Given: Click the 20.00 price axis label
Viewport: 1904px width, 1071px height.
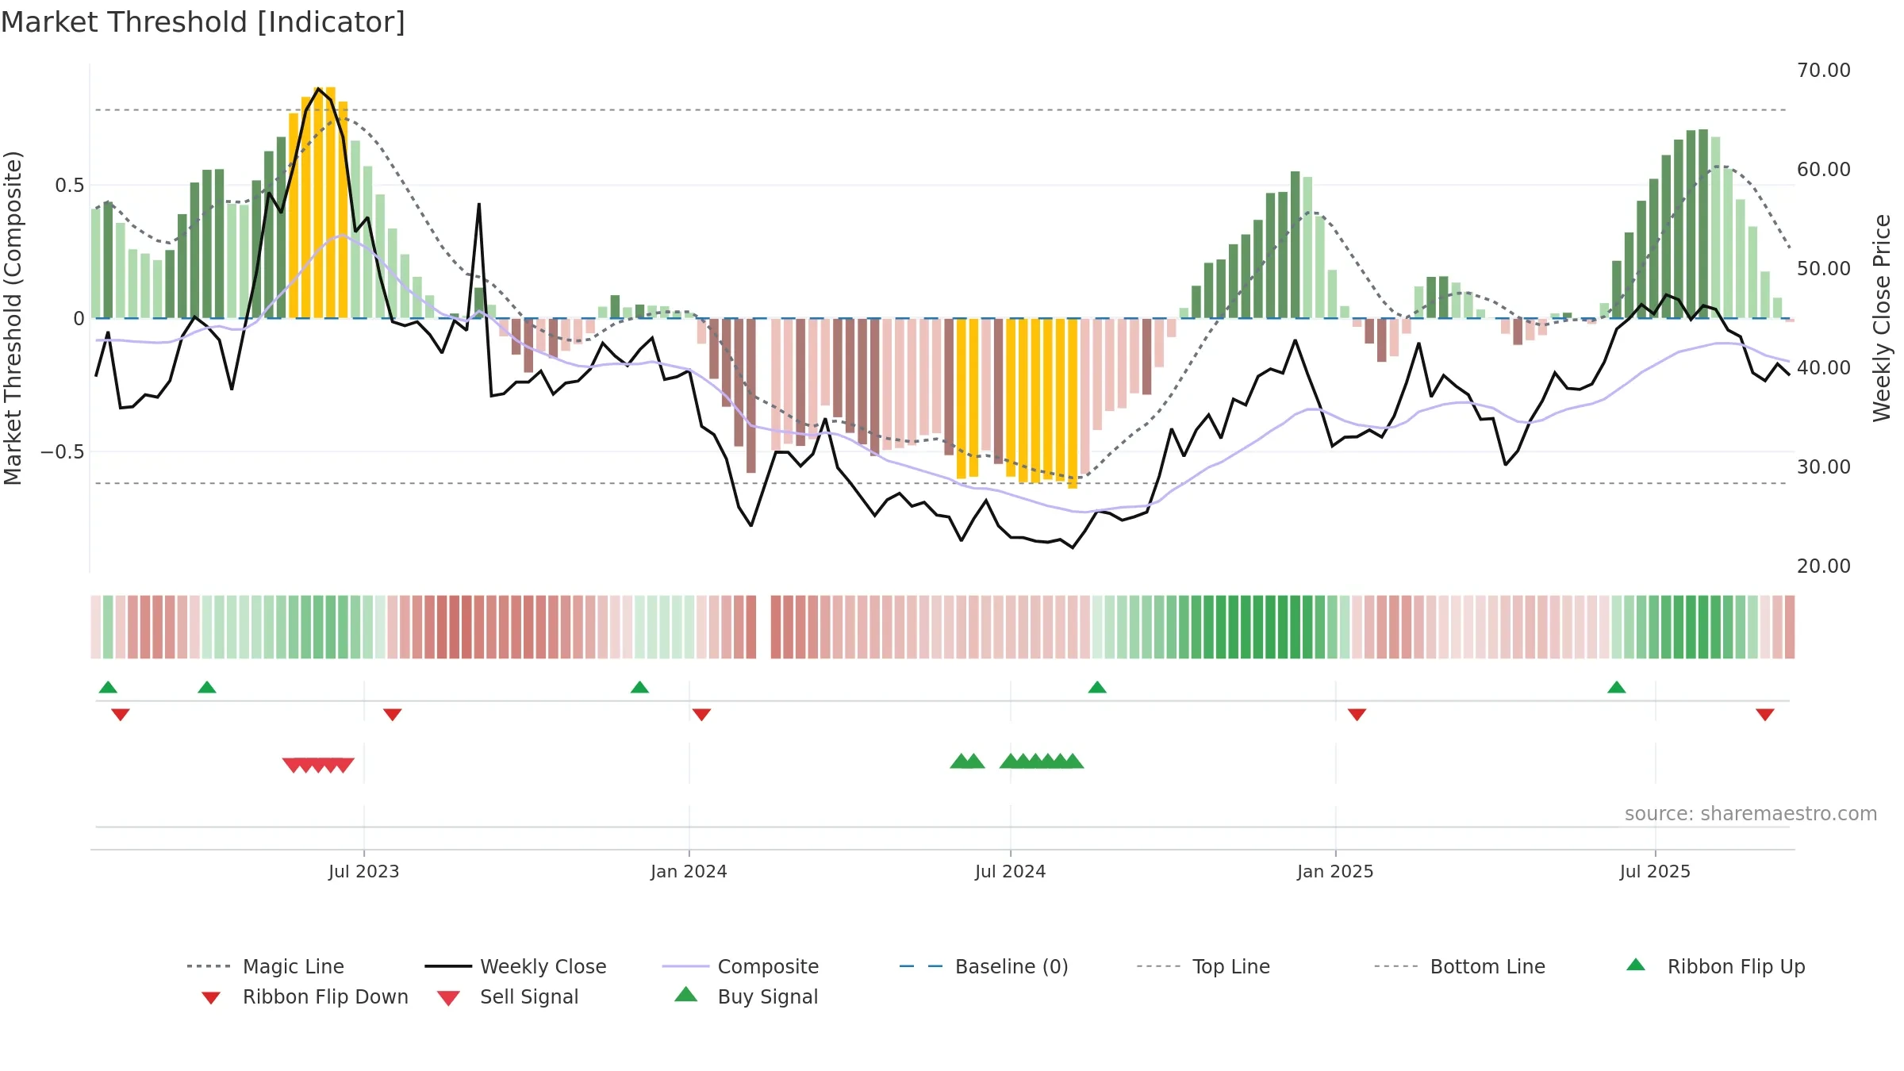Looking at the screenshot, I should coord(1824,566).
